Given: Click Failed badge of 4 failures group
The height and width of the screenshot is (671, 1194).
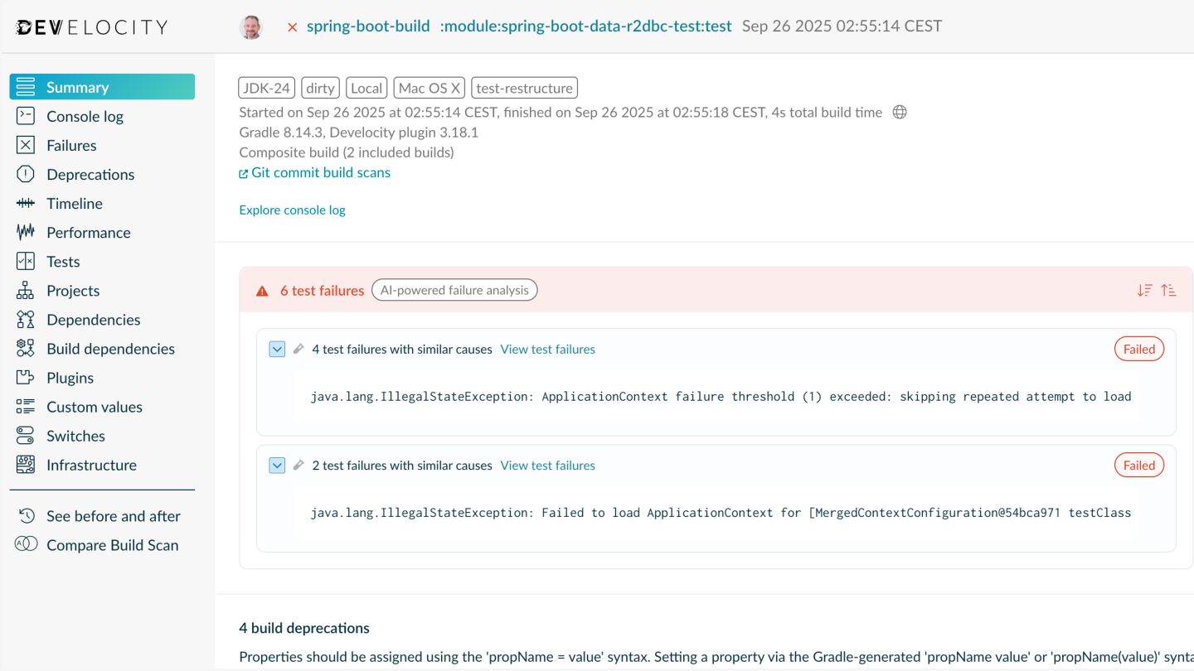Looking at the screenshot, I should pyautogui.click(x=1139, y=349).
